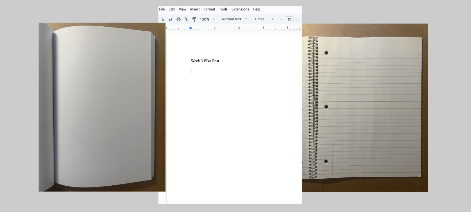Image resolution: width=471 pixels, height=212 pixels.
Task: Click the "Week 3 Fika Post" heading text
Action: pyautogui.click(x=205, y=61)
